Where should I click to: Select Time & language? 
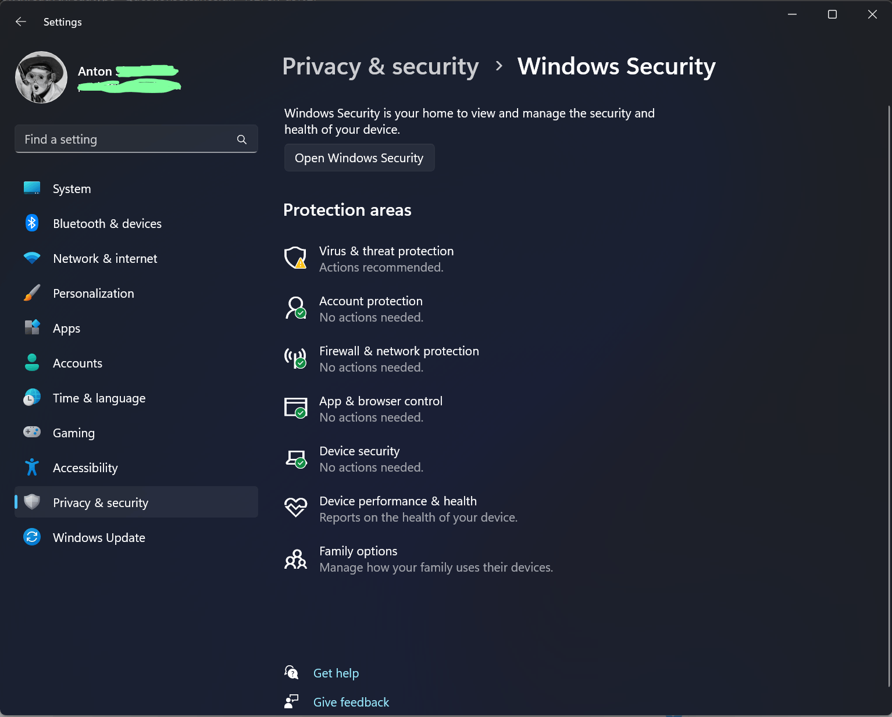(136, 398)
